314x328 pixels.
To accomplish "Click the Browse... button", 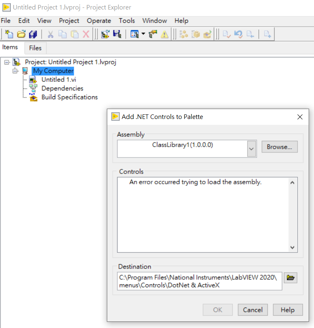I will [x=279, y=147].
